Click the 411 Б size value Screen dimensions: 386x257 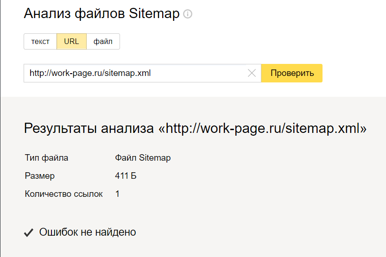click(x=126, y=176)
